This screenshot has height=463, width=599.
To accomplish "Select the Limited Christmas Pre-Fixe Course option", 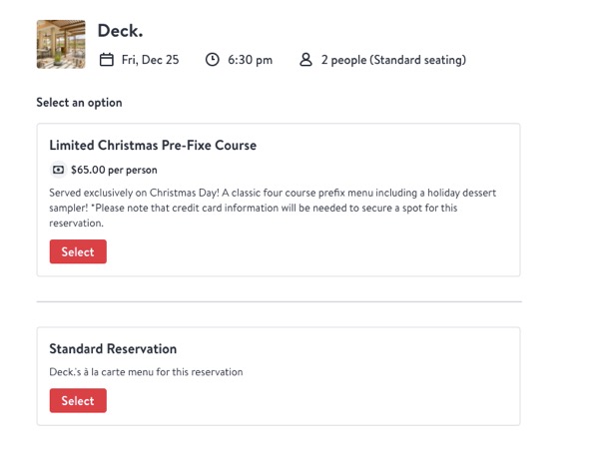I will 78,251.
